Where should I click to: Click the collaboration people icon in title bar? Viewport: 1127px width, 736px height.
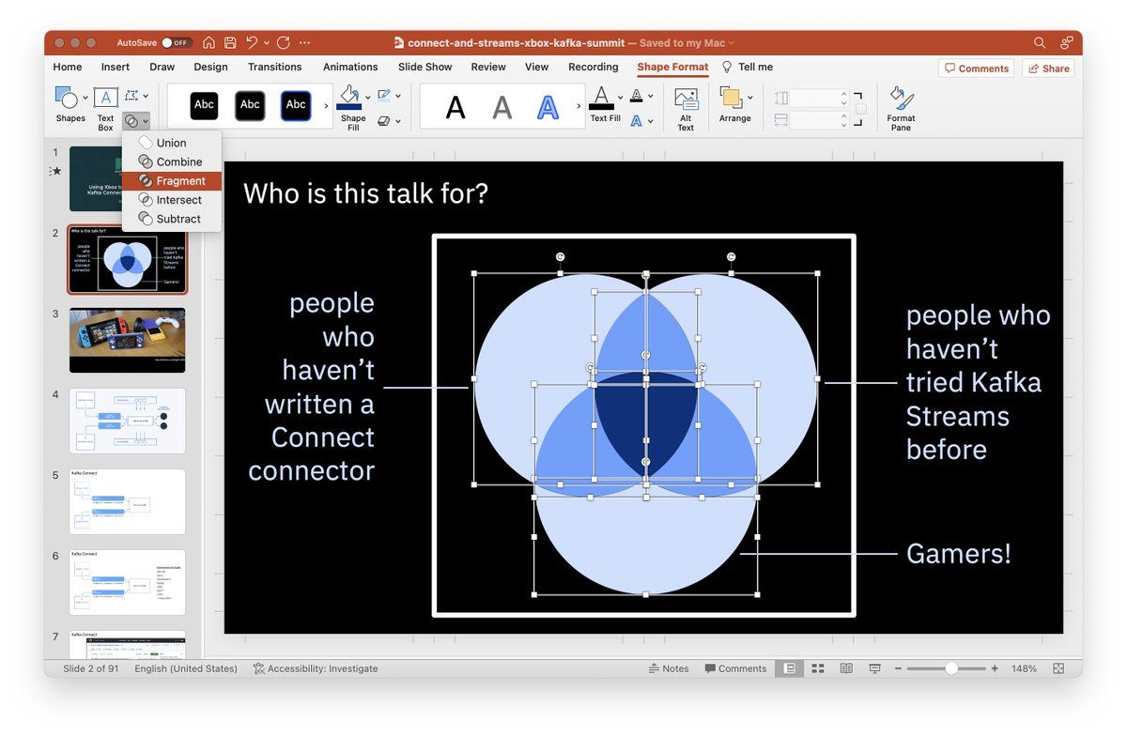coord(1066,43)
